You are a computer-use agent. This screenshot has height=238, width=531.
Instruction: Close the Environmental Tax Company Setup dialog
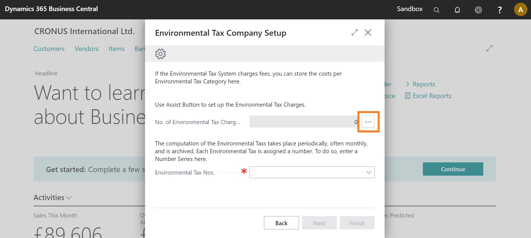[x=368, y=32]
